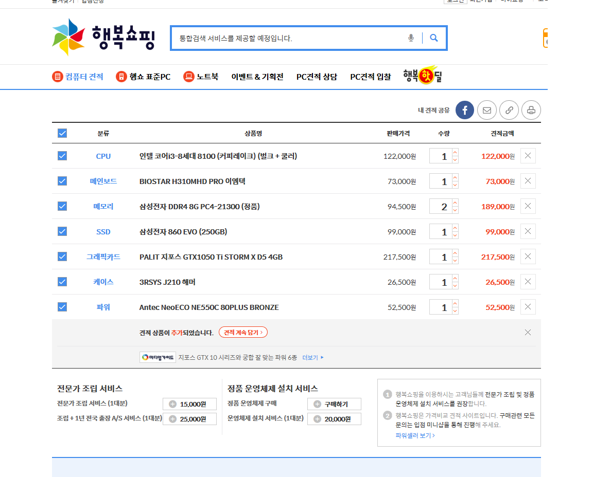Copy estimate link icon
This screenshot has height=477, width=593.
click(x=509, y=110)
